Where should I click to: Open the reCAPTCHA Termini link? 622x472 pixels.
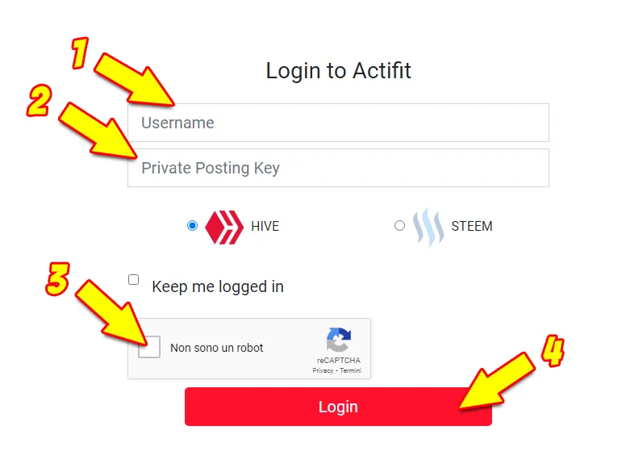(350, 370)
